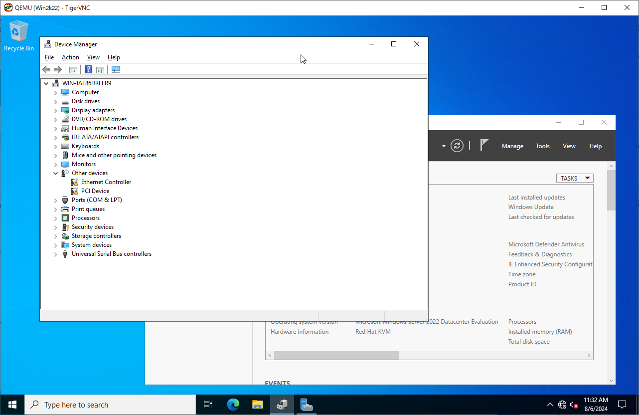This screenshot has height=415, width=639.
Task: Click the muted speaker tray icon
Action: coord(574,405)
